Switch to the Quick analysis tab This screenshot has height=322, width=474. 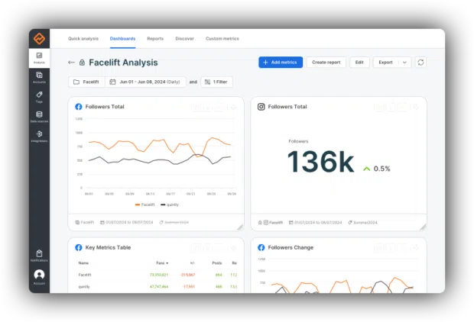[83, 38]
